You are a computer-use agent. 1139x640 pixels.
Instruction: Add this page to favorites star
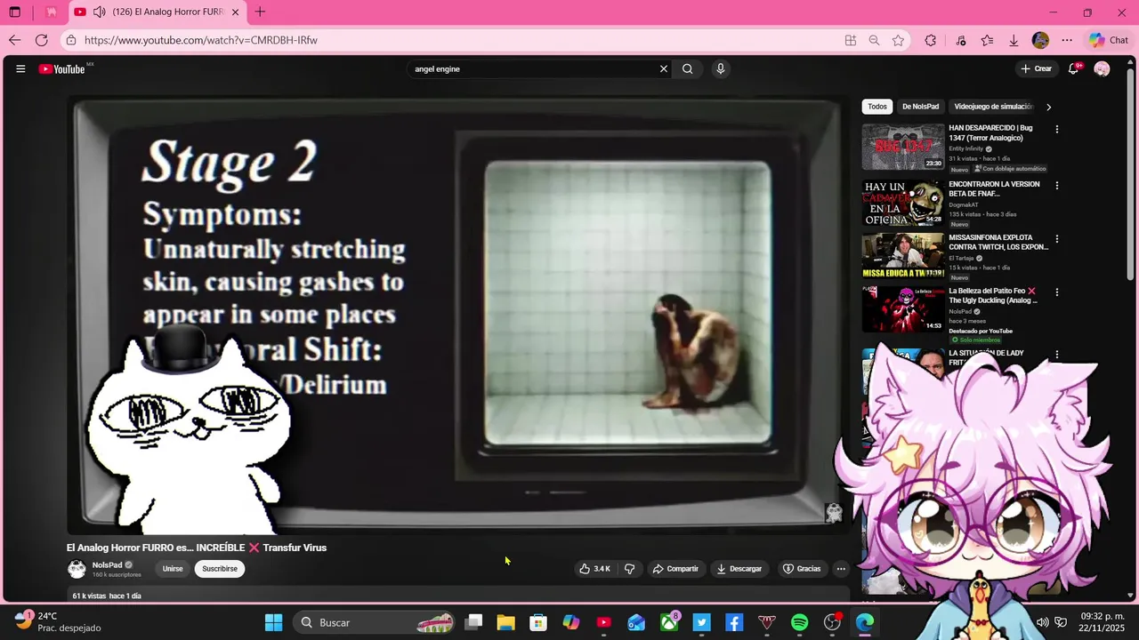(898, 40)
